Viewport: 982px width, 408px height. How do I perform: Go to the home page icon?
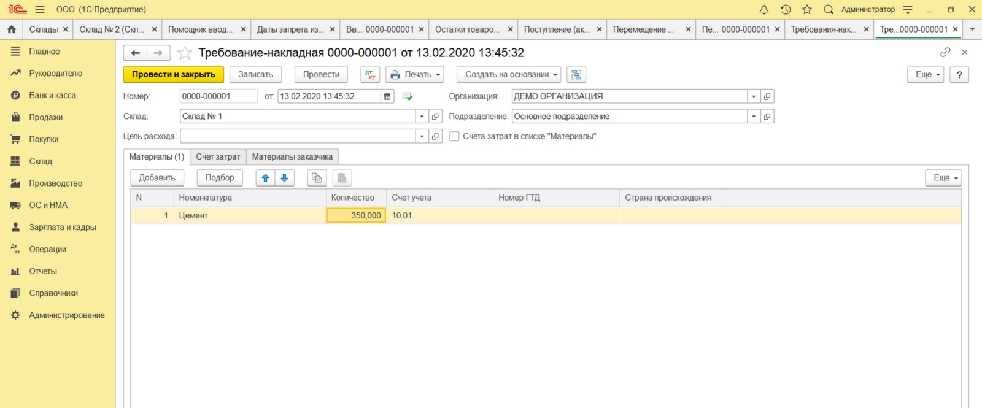(11, 29)
